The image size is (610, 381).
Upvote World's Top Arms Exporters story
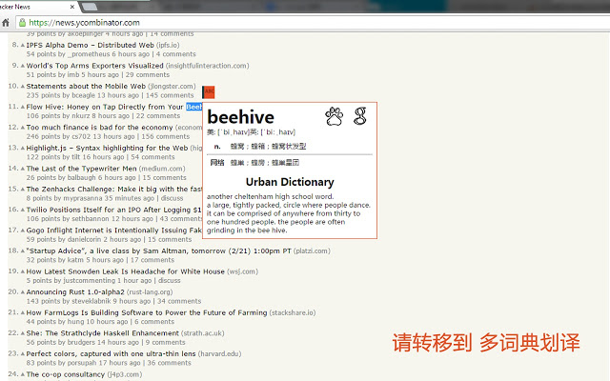23,66
